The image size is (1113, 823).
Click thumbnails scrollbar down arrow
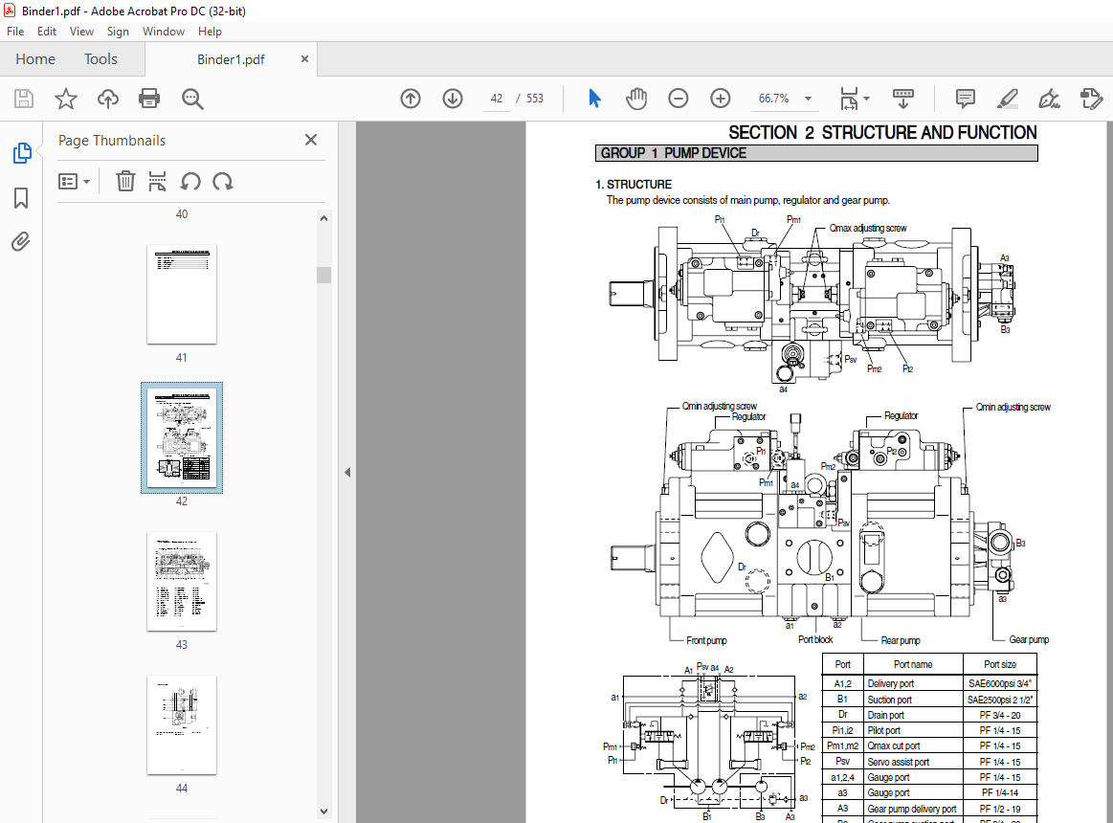pyautogui.click(x=323, y=811)
